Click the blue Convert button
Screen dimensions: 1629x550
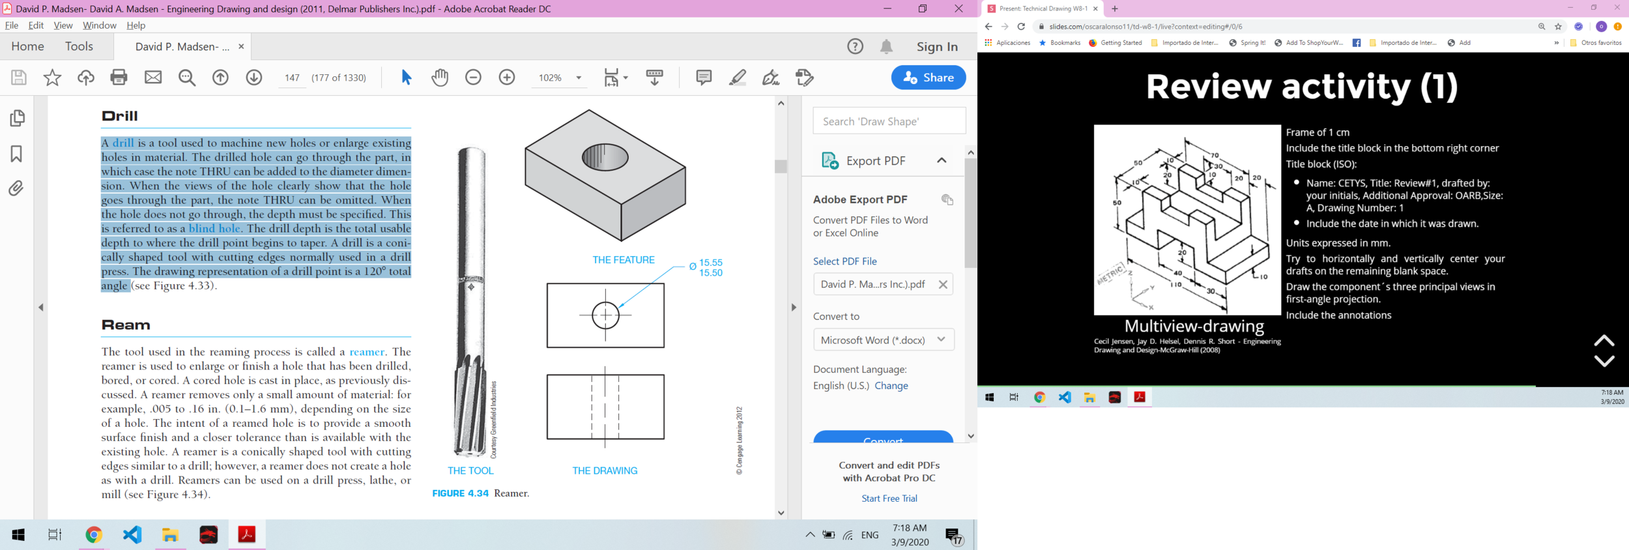click(x=884, y=437)
